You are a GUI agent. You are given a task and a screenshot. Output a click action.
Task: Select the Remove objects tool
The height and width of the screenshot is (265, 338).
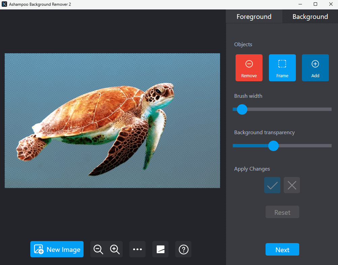pyautogui.click(x=249, y=68)
